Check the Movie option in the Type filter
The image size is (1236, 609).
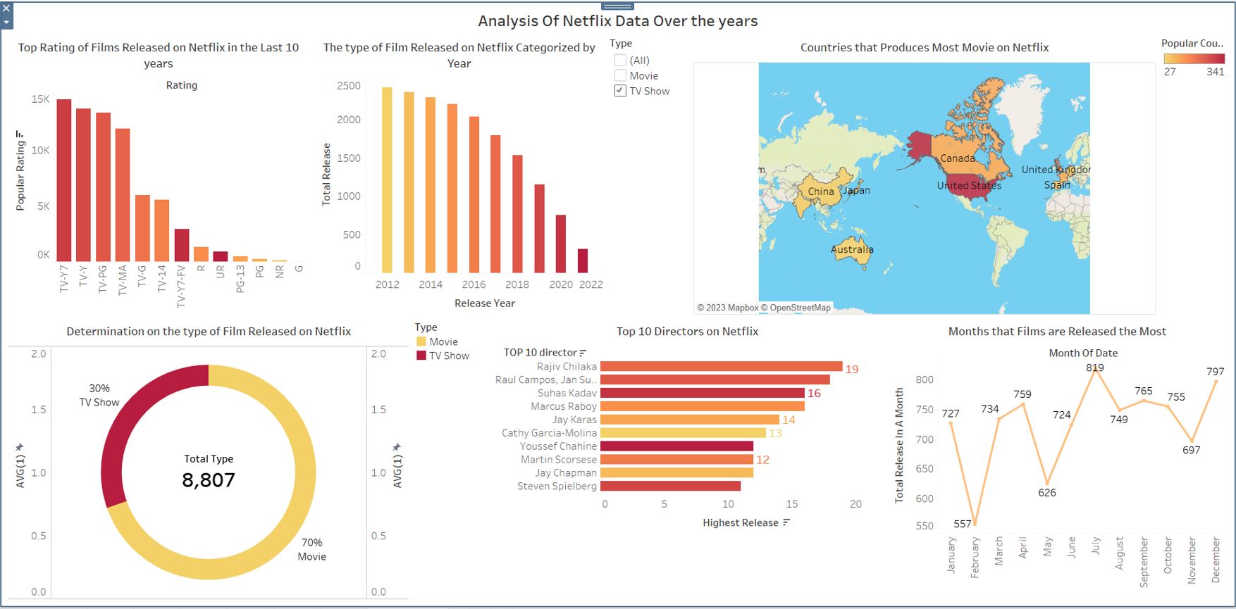620,75
